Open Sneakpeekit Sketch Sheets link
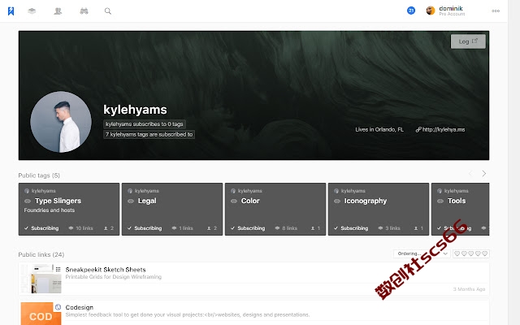This screenshot has height=325, width=520. [x=106, y=270]
